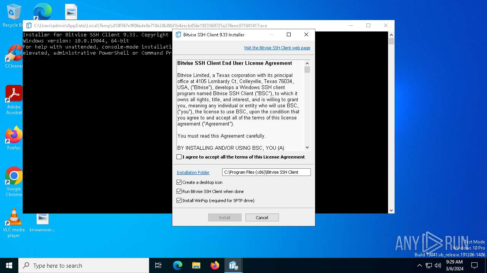Click the installation folder path field
The image size is (487, 273).
(266, 172)
